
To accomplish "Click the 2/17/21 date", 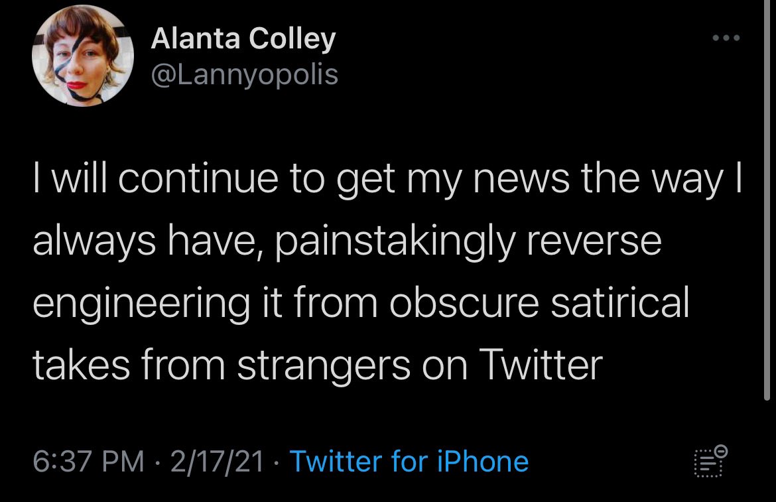I will click(x=218, y=461).
